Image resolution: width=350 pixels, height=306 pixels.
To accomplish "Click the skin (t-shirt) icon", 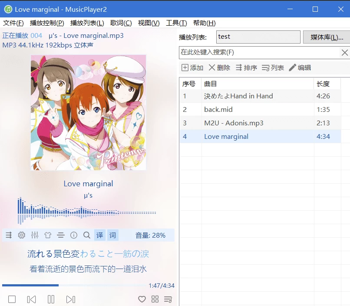I will (48, 235).
